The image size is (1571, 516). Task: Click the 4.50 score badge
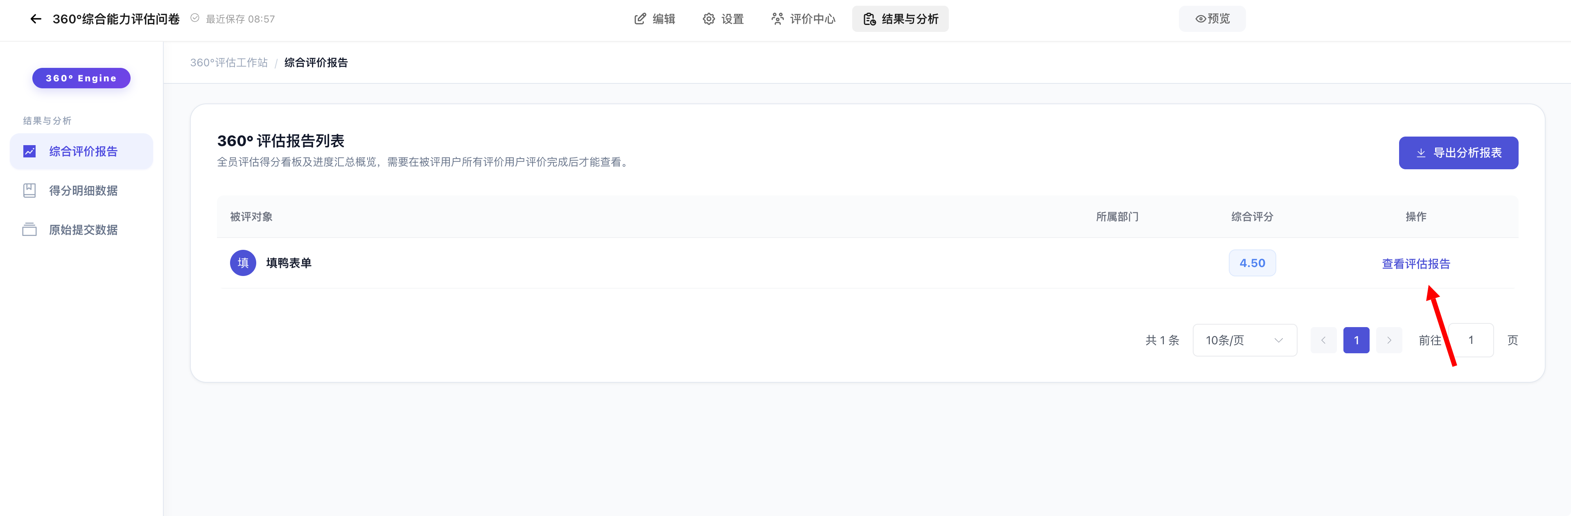click(x=1252, y=262)
